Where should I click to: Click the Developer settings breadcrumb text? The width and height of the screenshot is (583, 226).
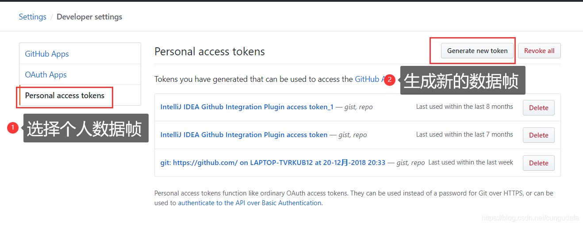click(89, 17)
